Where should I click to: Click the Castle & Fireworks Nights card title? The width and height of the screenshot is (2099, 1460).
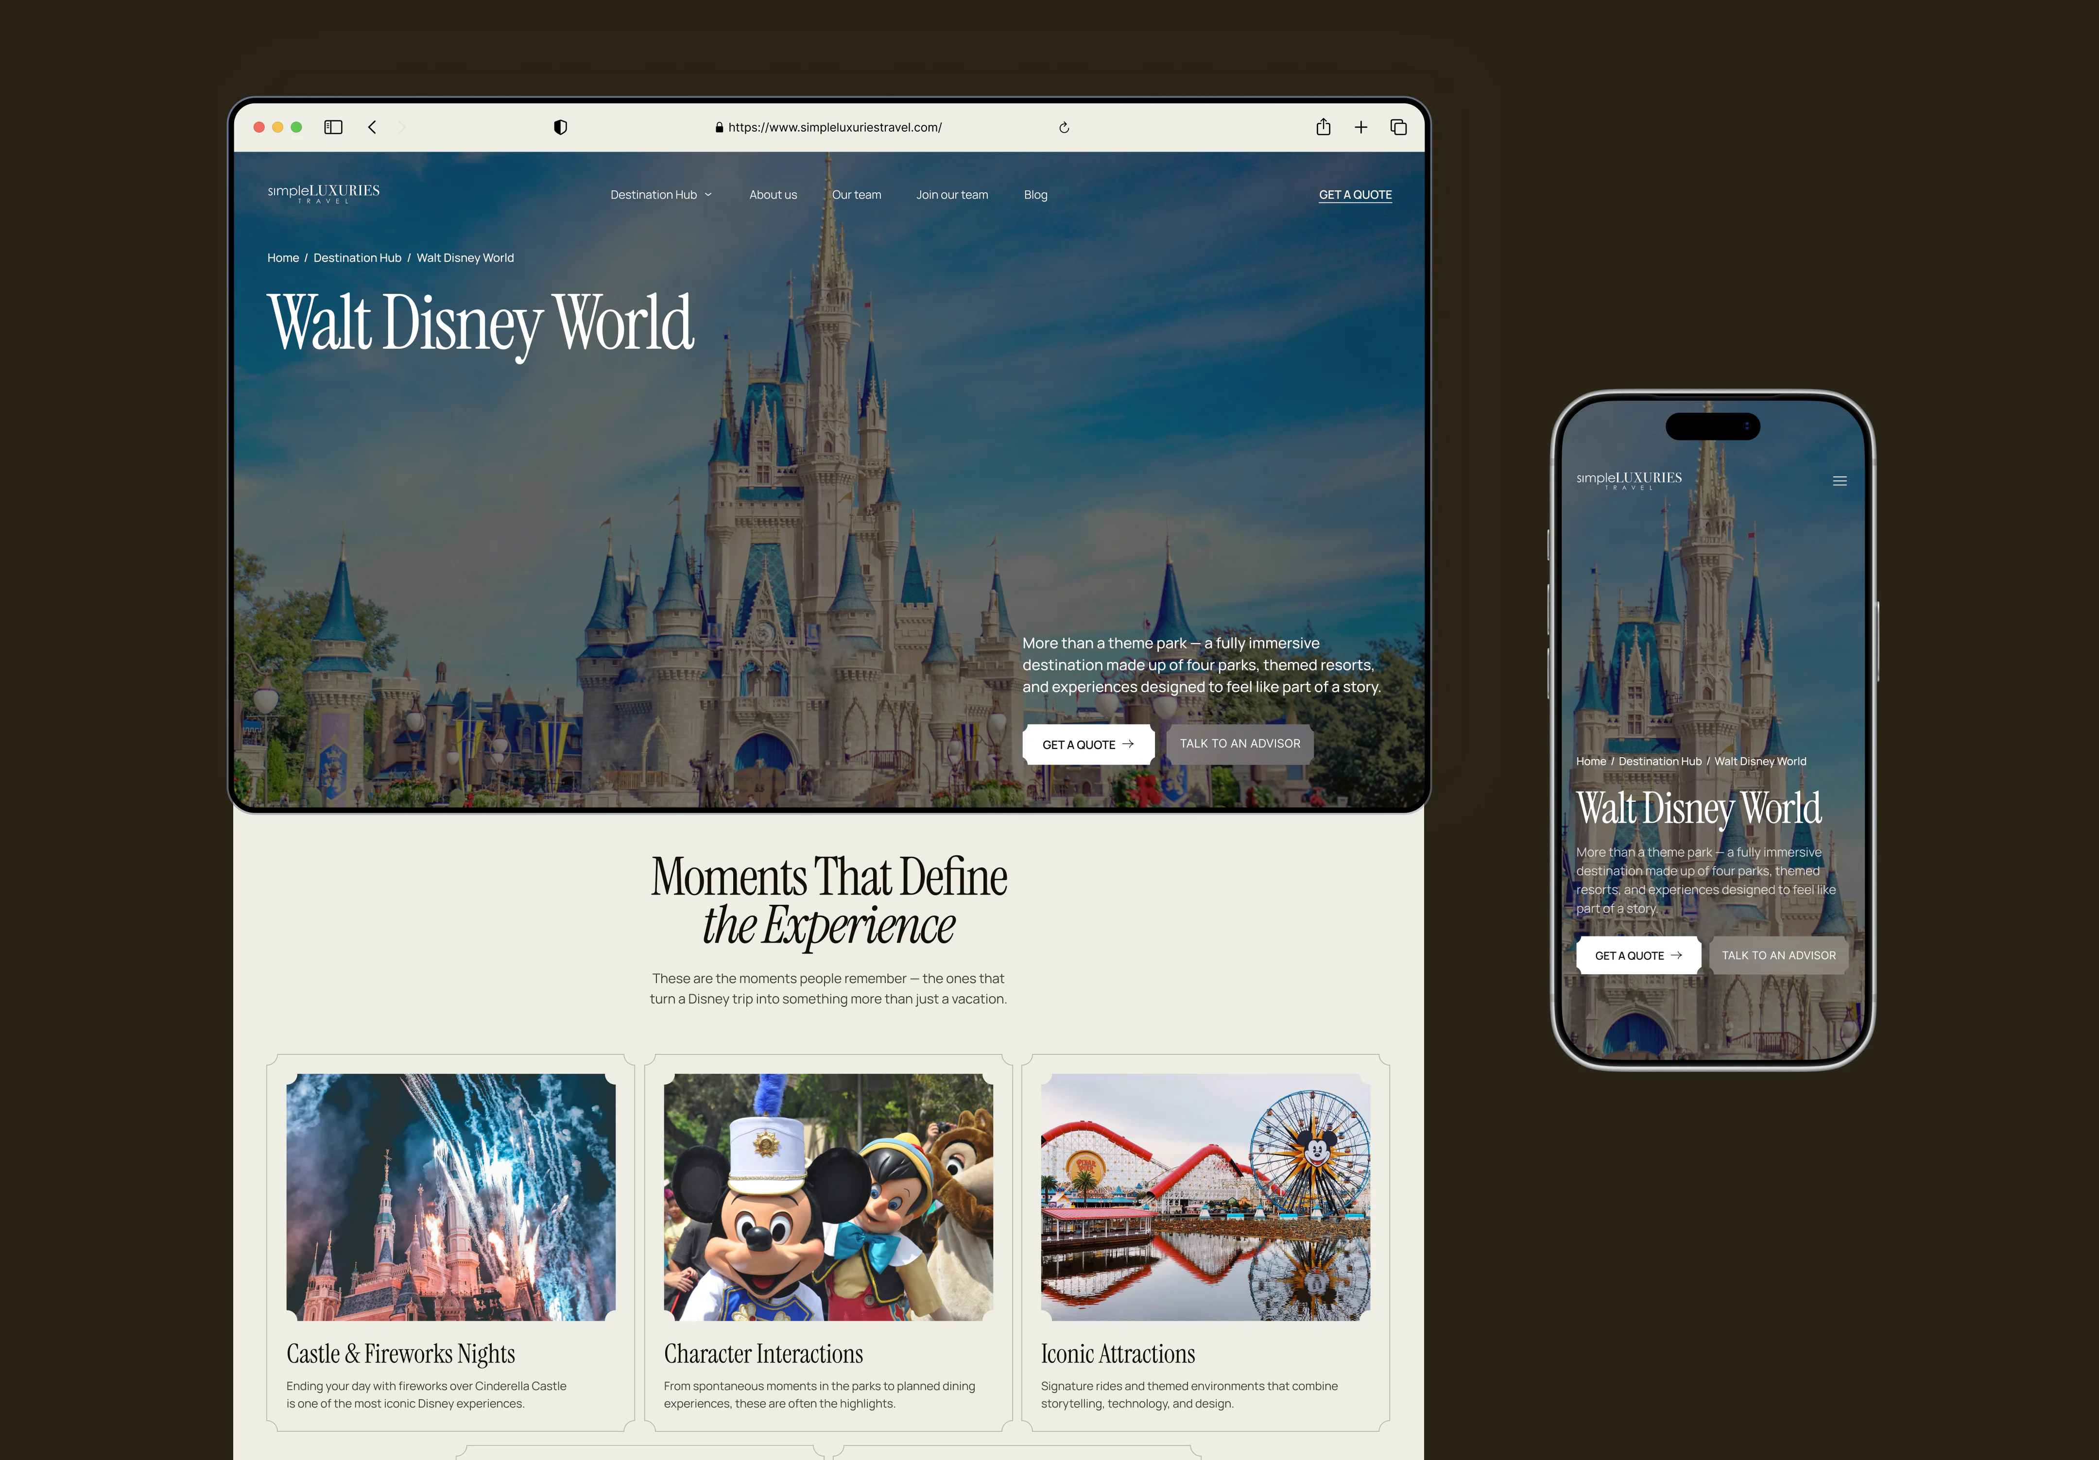400,1353
